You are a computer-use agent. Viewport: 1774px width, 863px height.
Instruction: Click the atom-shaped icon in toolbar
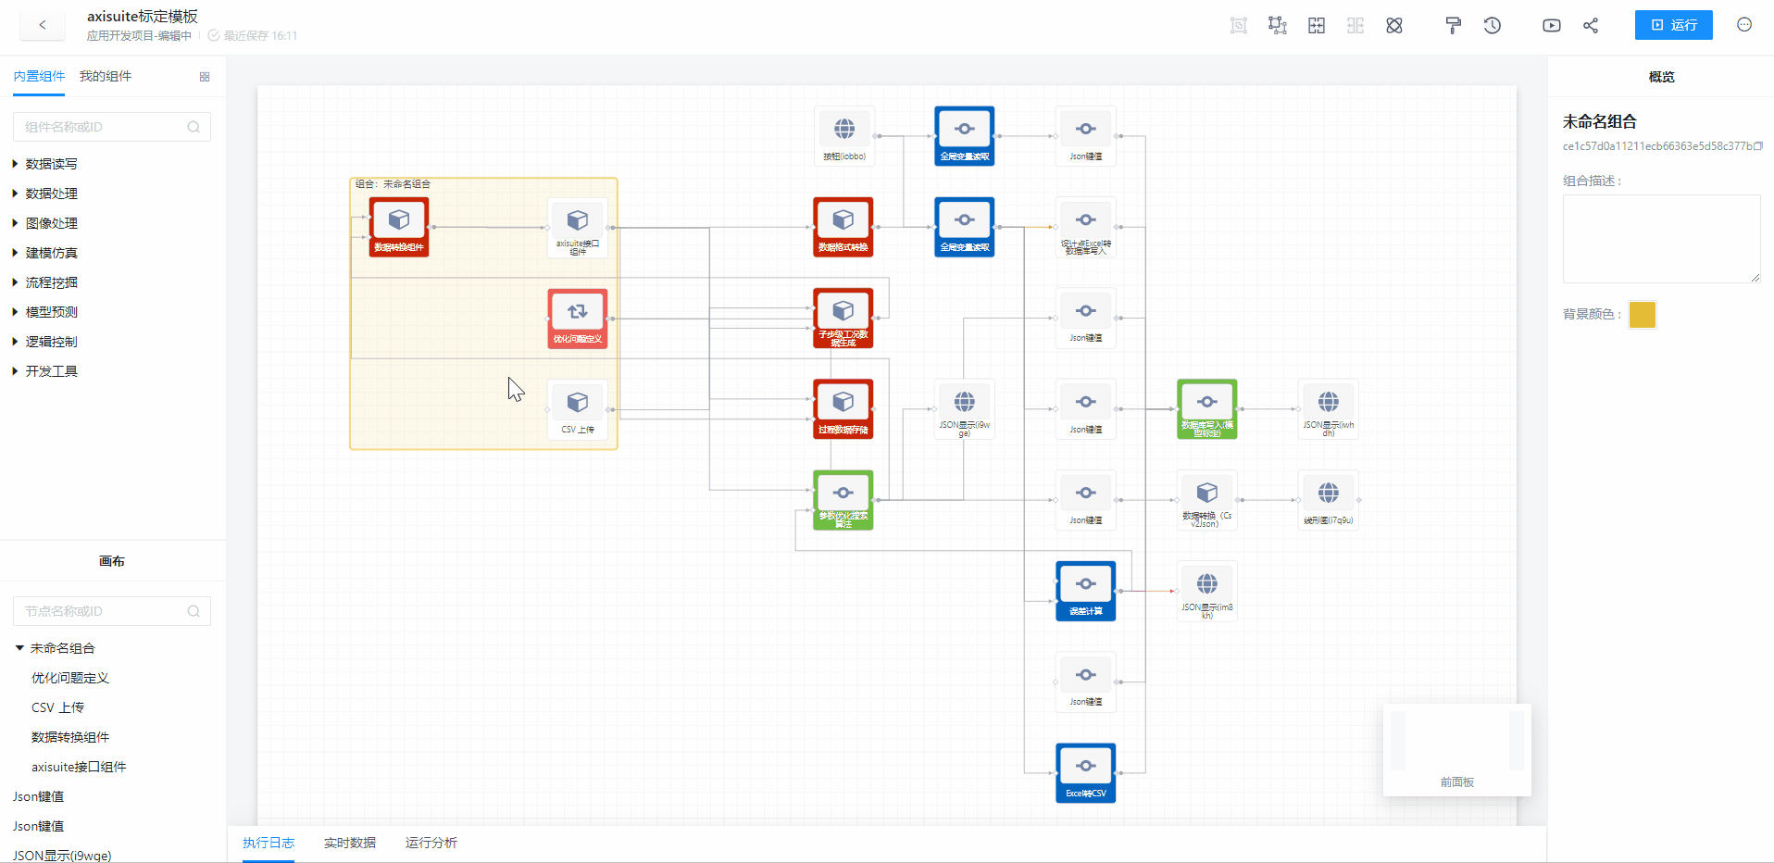click(1393, 26)
